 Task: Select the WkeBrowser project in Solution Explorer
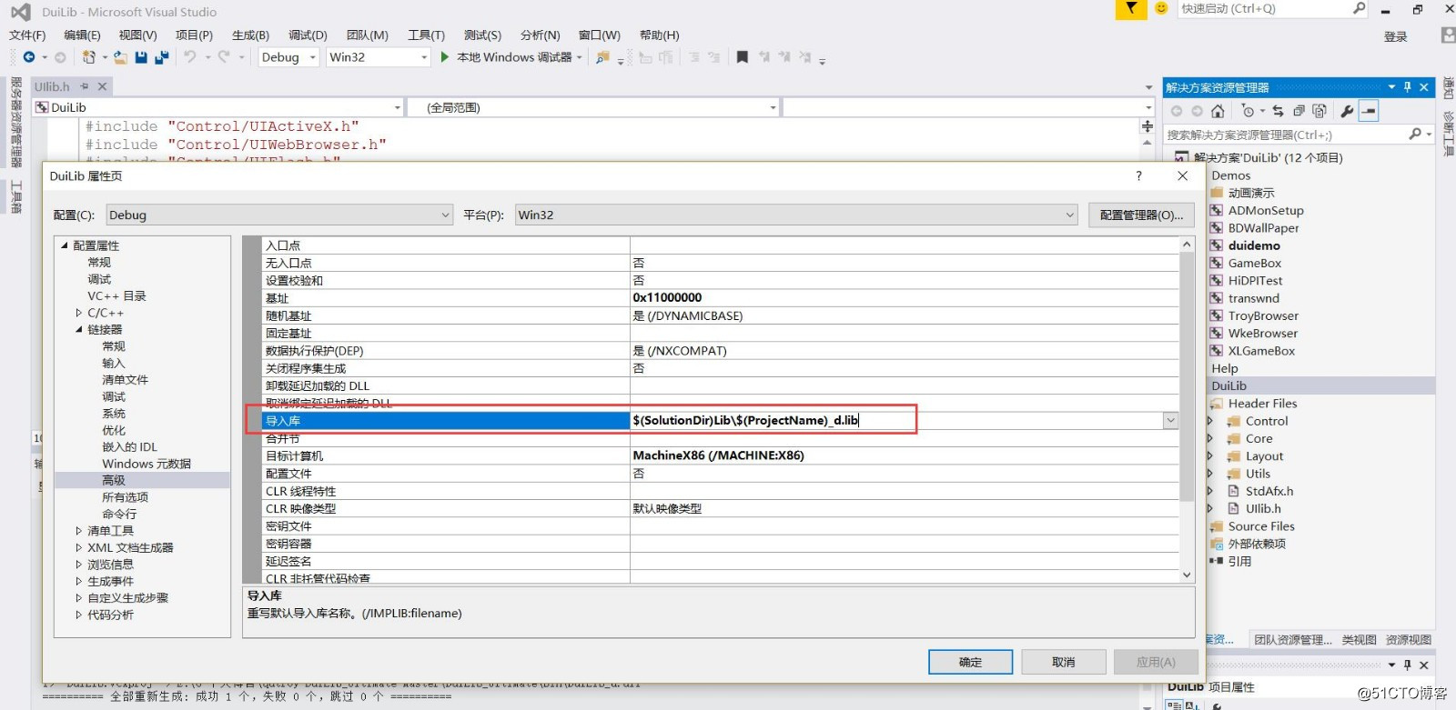(1262, 334)
